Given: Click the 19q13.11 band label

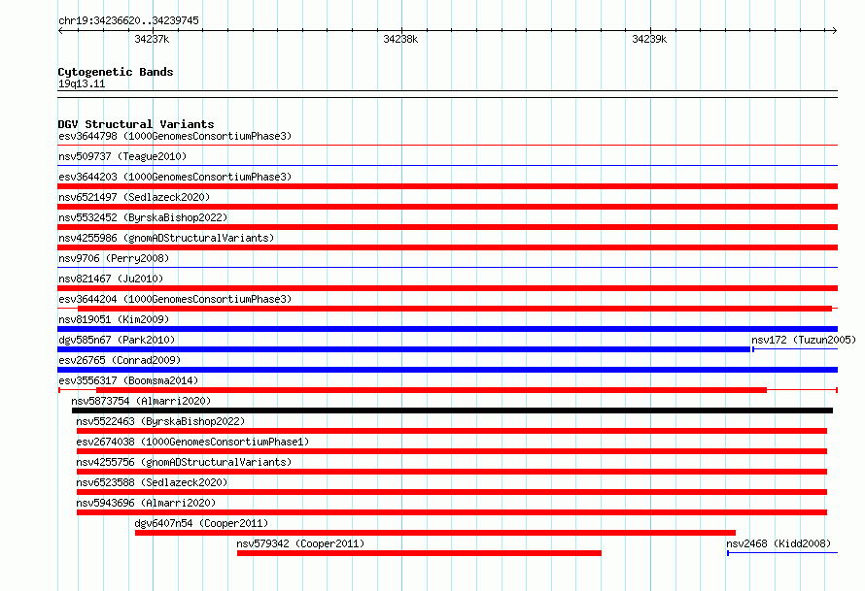Looking at the screenshot, I should (82, 84).
